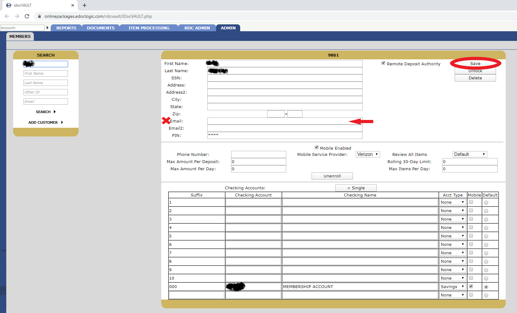
Task: Click the City input field
Action: 285,100
